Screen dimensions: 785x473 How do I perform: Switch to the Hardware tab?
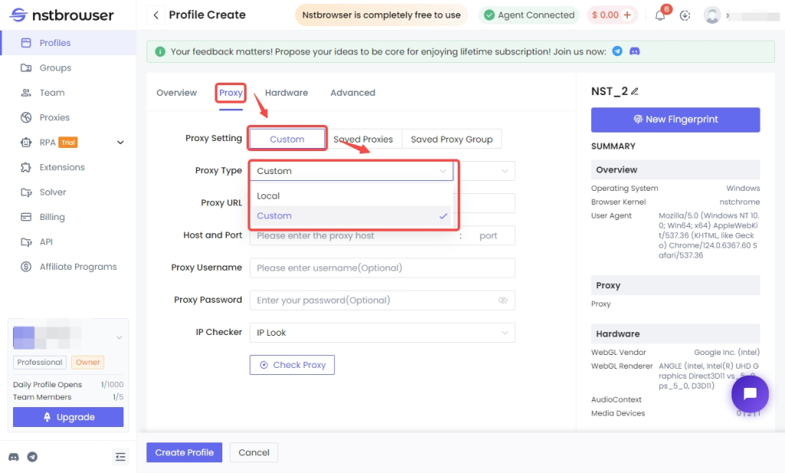[287, 93]
